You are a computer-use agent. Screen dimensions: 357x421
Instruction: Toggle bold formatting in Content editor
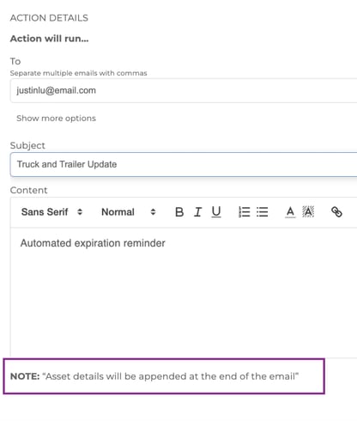pyautogui.click(x=179, y=212)
